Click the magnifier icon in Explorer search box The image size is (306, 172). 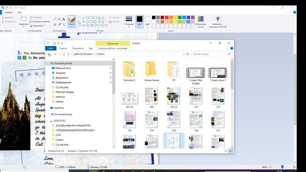click(229, 54)
